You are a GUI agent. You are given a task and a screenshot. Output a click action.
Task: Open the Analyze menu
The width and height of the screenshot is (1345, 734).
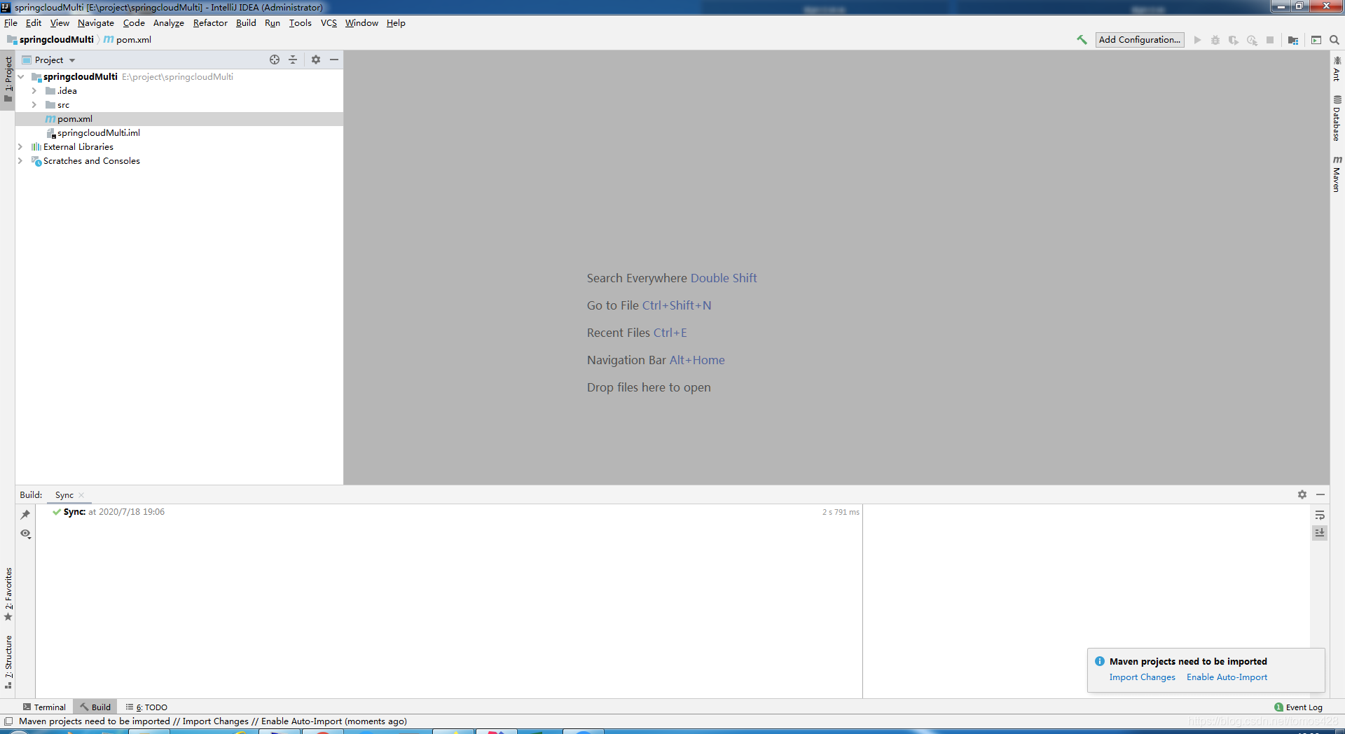[169, 23]
